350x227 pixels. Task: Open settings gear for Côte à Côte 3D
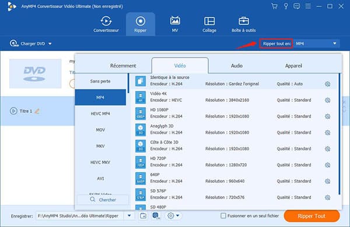pos(327,149)
